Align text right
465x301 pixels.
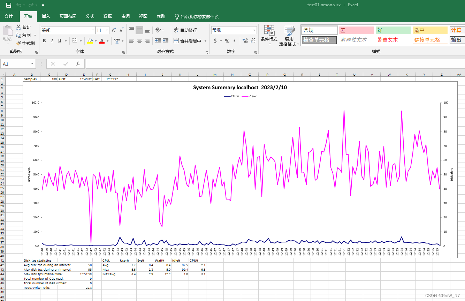click(147, 41)
